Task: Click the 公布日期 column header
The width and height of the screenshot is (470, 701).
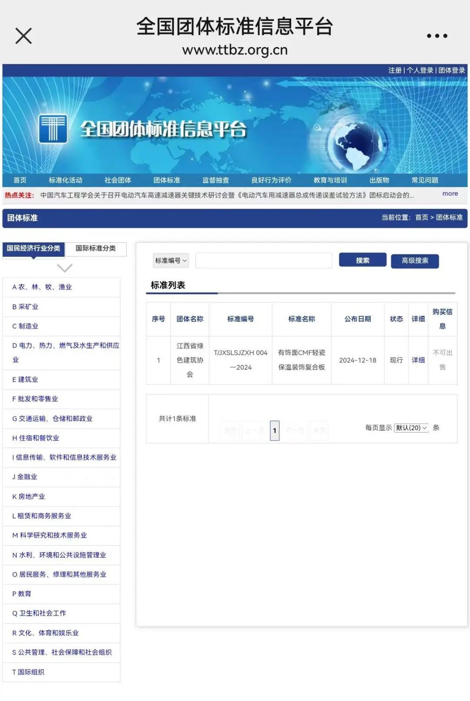Action: pyautogui.click(x=358, y=319)
